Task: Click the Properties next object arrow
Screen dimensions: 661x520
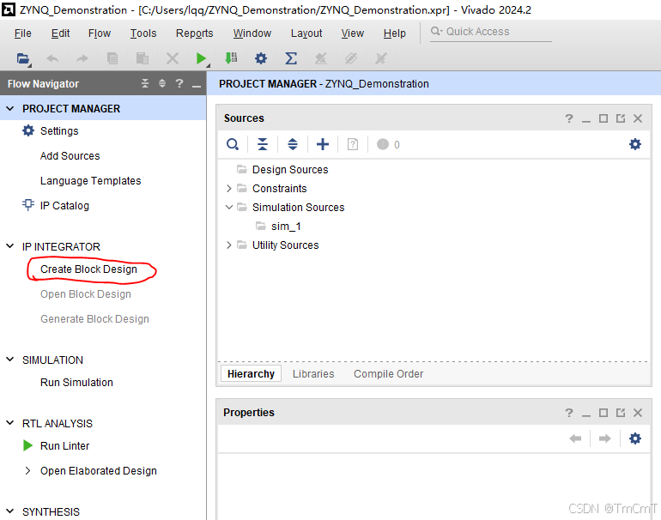Action: click(605, 438)
